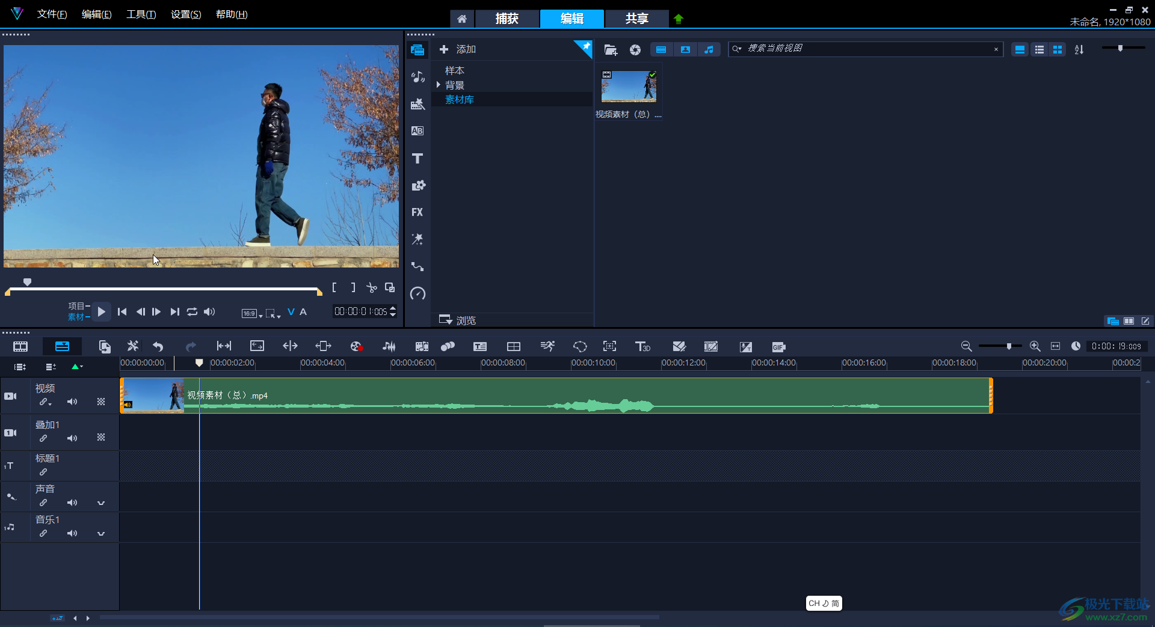Viewport: 1155px width, 627px height.
Task: Open the 视频 track ripple link dropdown
Action: coord(46,402)
